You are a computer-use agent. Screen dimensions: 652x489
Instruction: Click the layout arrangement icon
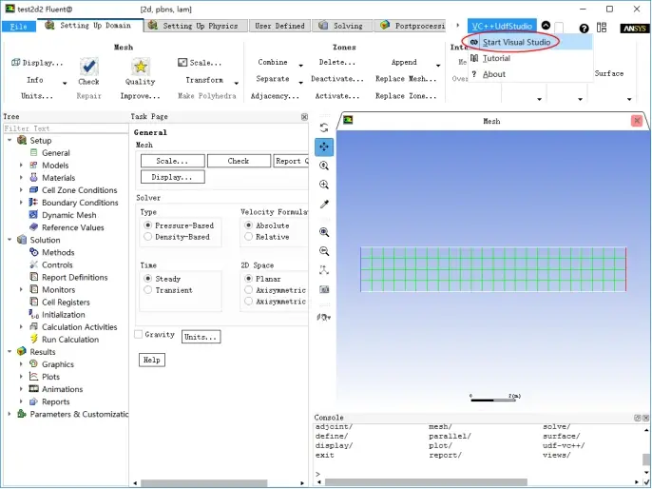click(x=602, y=28)
